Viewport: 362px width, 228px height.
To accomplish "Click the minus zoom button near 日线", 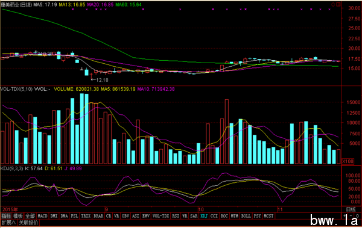I will [351, 216].
